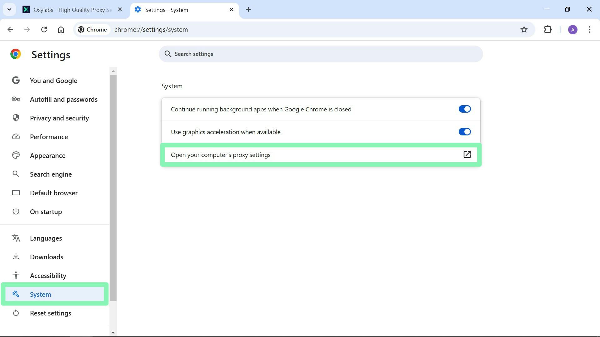
Task: Open a new tab with plus icon
Action: [x=248, y=10]
